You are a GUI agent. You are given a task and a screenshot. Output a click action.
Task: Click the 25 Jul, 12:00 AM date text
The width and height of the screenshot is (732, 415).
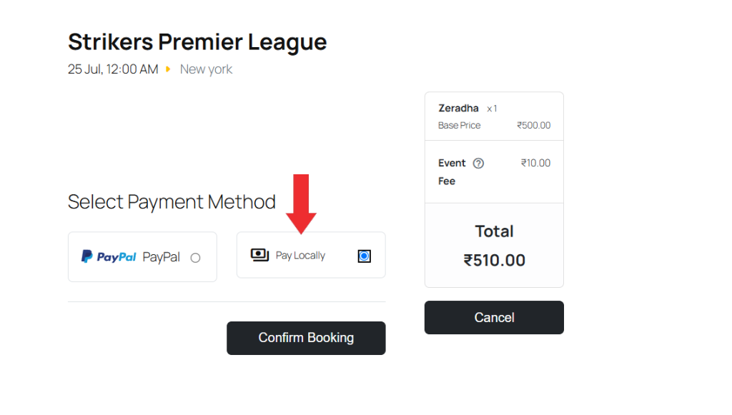pyautogui.click(x=113, y=69)
